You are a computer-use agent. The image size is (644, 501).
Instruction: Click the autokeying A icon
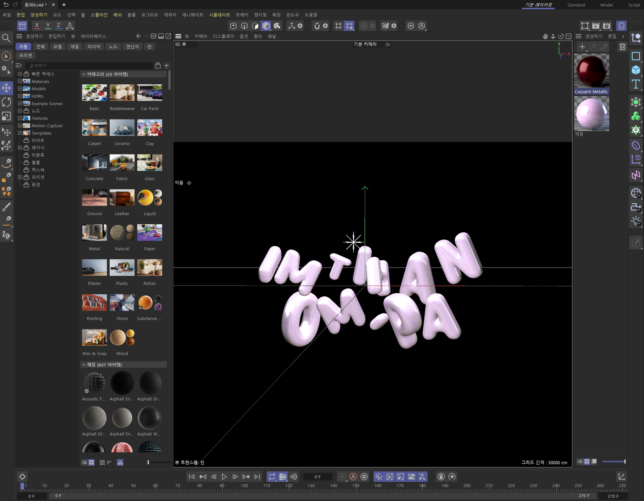tap(353, 477)
